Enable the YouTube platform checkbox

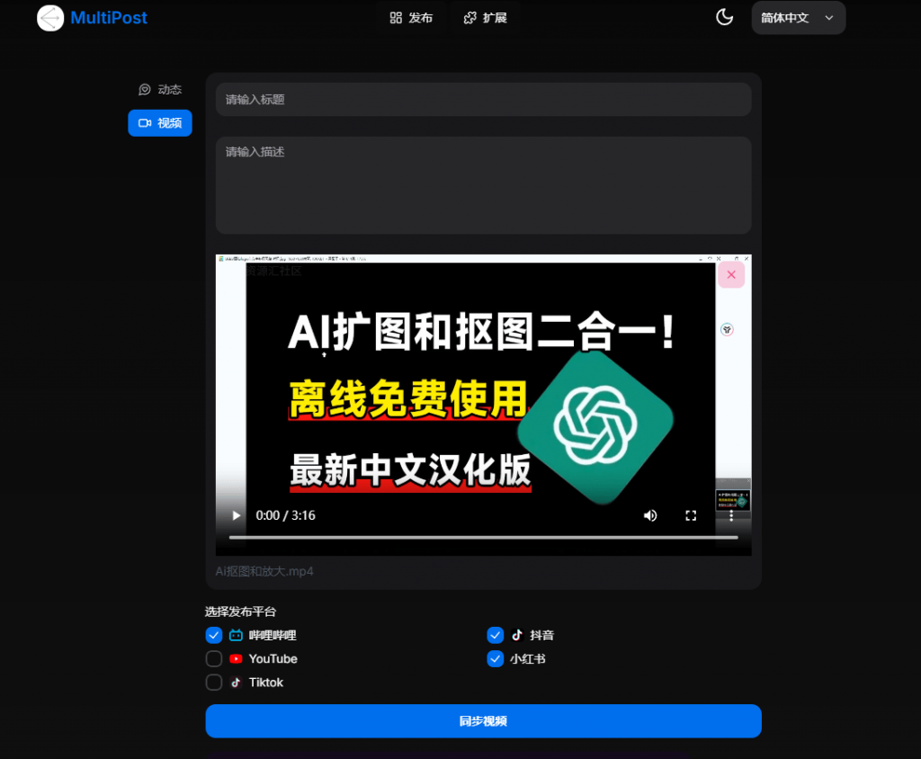tap(214, 659)
